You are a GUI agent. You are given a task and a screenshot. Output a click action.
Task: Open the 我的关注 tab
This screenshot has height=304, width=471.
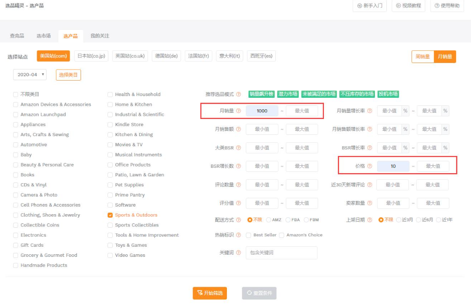[x=100, y=36]
